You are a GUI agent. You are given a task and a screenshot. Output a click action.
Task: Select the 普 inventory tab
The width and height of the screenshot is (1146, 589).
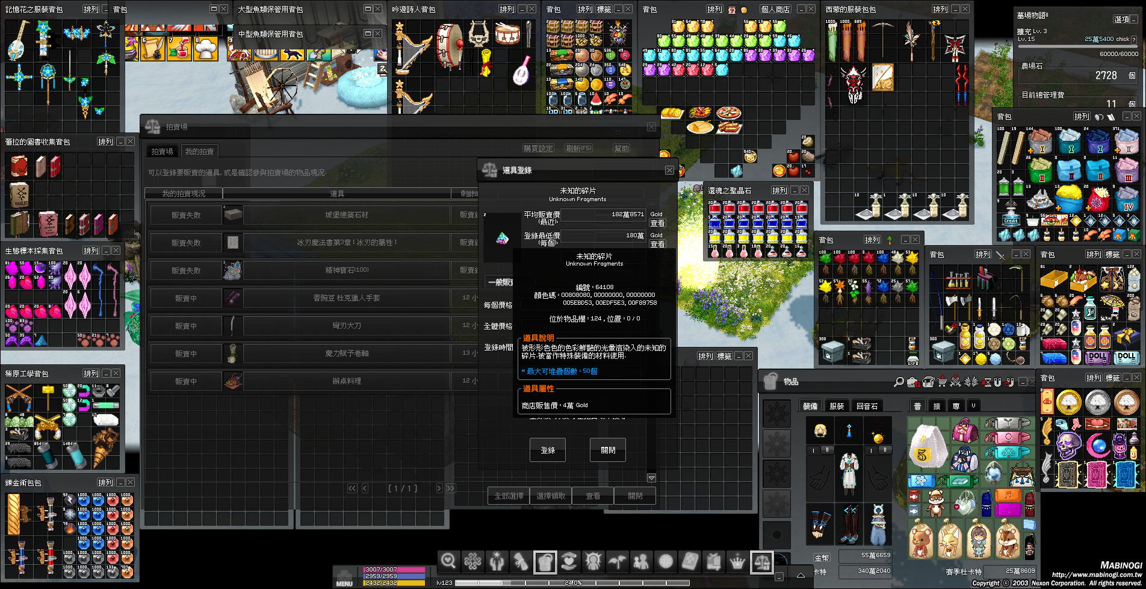click(x=917, y=406)
